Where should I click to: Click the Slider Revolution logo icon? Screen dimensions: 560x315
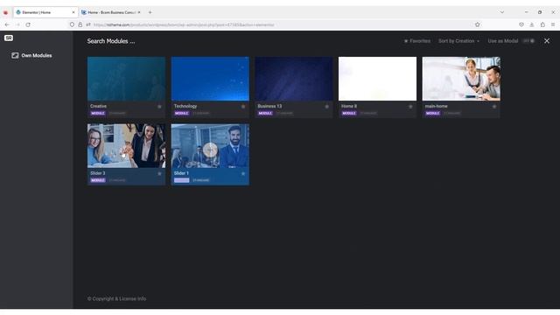9,38
